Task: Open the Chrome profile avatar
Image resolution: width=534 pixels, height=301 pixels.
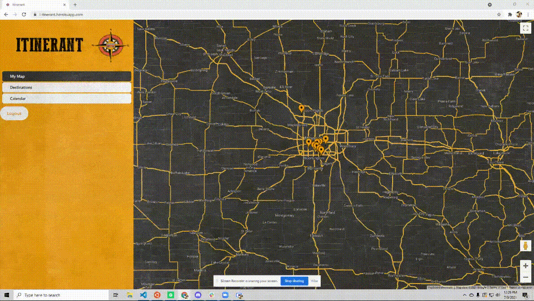Action: click(519, 14)
